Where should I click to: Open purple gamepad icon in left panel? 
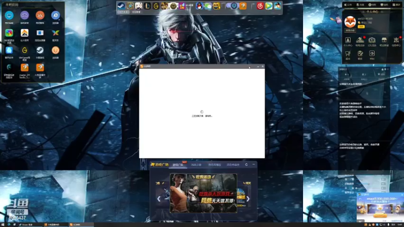[24, 16]
